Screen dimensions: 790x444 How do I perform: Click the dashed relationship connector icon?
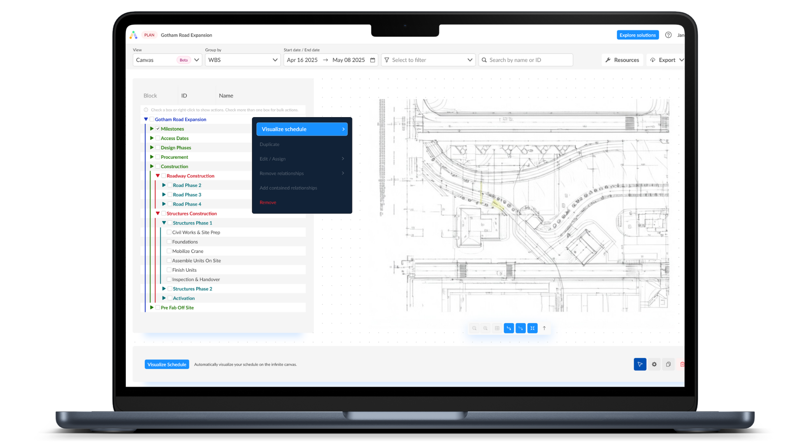tap(520, 328)
